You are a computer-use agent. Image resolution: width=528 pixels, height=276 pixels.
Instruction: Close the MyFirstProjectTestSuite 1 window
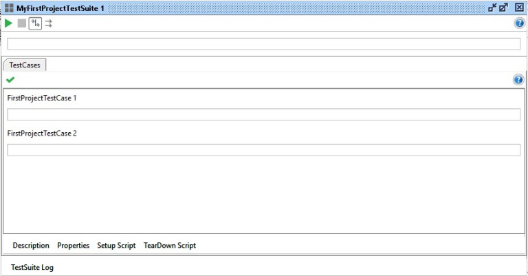coord(519,8)
